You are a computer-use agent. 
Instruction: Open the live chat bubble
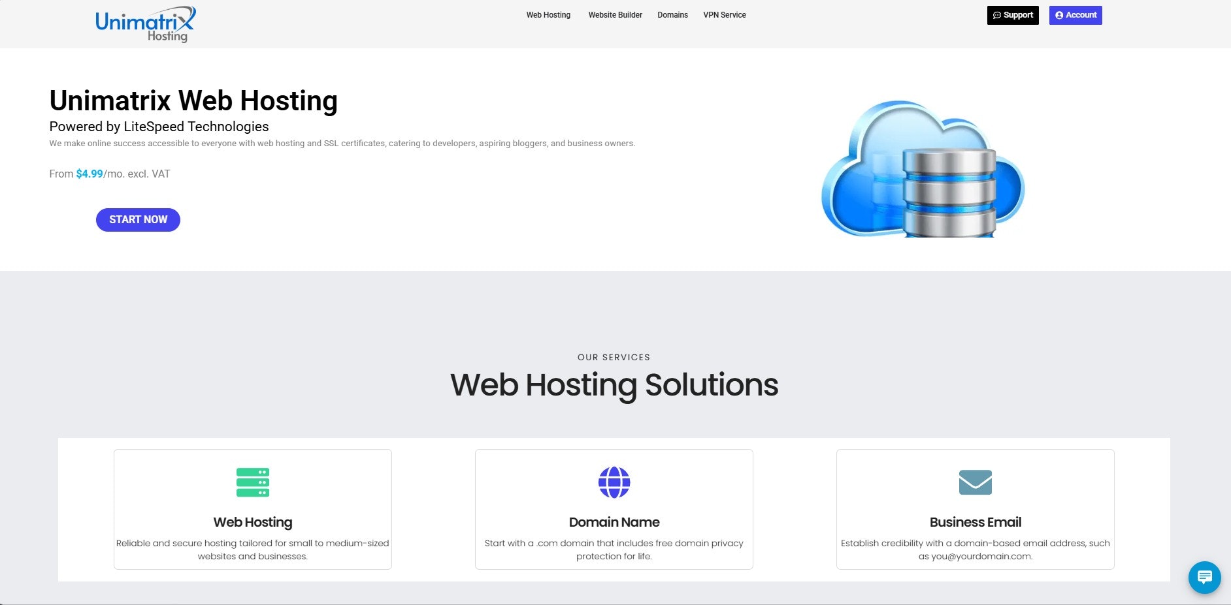coord(1204,578)
